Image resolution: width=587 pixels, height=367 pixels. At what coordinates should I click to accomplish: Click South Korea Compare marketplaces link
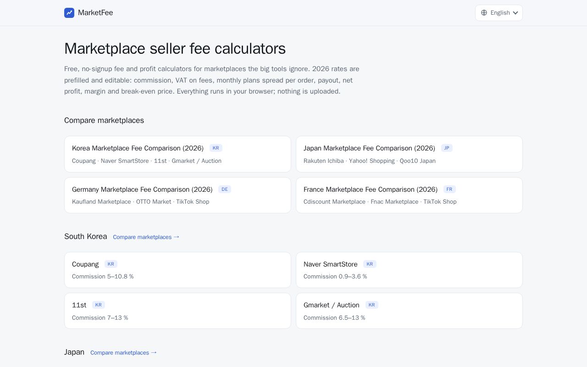click(146, 237)
